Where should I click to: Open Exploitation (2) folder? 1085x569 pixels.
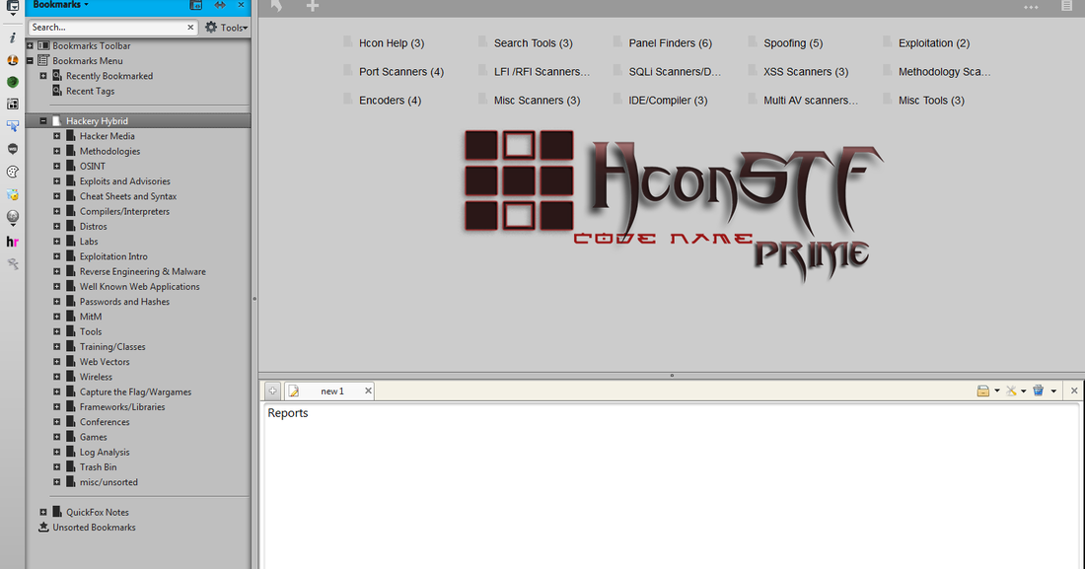(x=927, y=43)
